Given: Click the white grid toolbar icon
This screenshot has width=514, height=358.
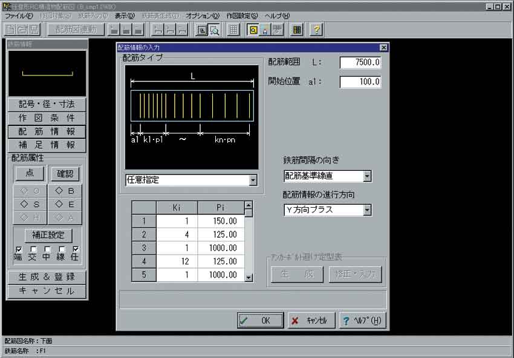Looking at the screenshot, I should point(233,30).
